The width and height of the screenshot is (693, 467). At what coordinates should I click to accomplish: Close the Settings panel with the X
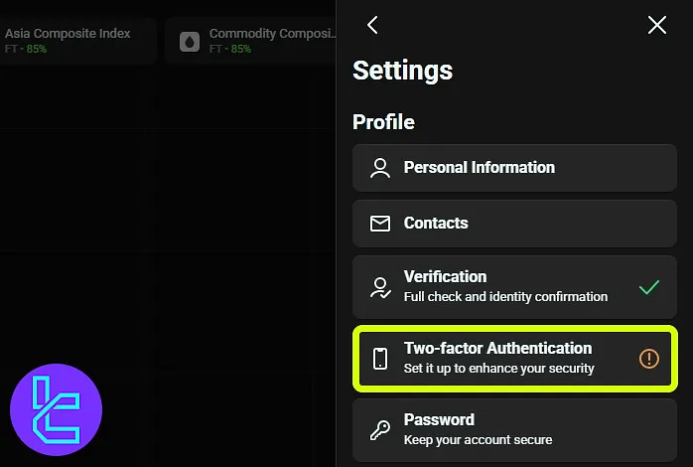pyautogui.click(x=656, y=25)
